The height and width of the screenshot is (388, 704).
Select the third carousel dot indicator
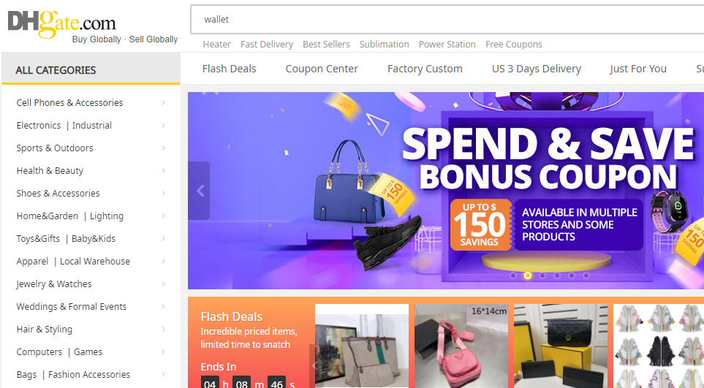(x=542, y=275)
